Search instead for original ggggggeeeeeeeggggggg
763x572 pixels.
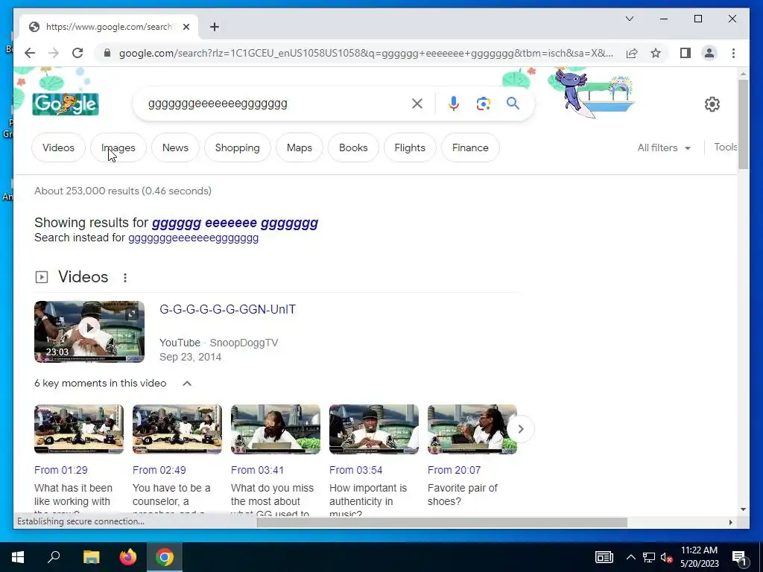[x=193, y=238]
